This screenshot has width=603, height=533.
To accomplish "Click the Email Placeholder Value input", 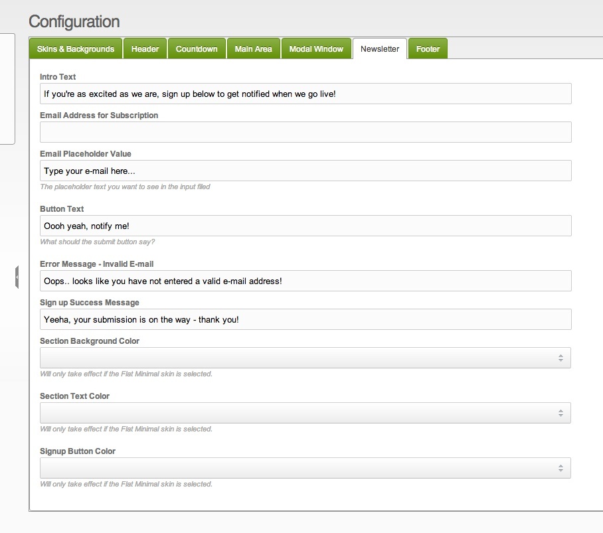I will pos(305,171).
